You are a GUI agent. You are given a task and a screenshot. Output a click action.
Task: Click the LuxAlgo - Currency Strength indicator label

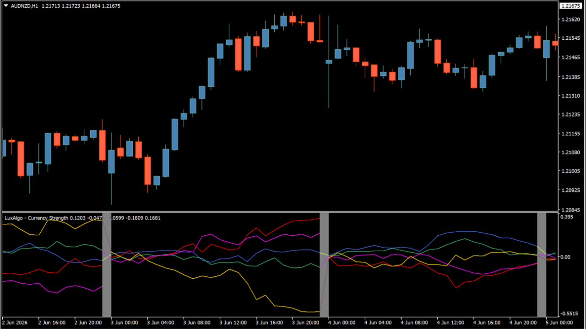36,218
